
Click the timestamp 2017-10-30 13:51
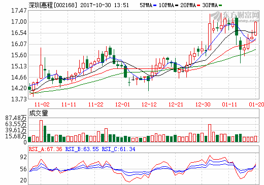[x=105, y=5]
